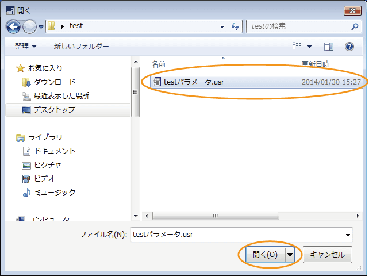The width and height of the screenshot is (369, 276).
Task: Sort by the 名前 column header
Action: (159, 64)
